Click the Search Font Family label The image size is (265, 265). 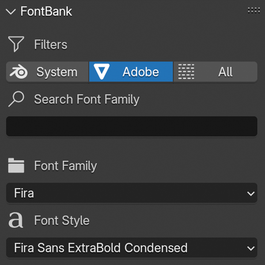pos(87,99)
